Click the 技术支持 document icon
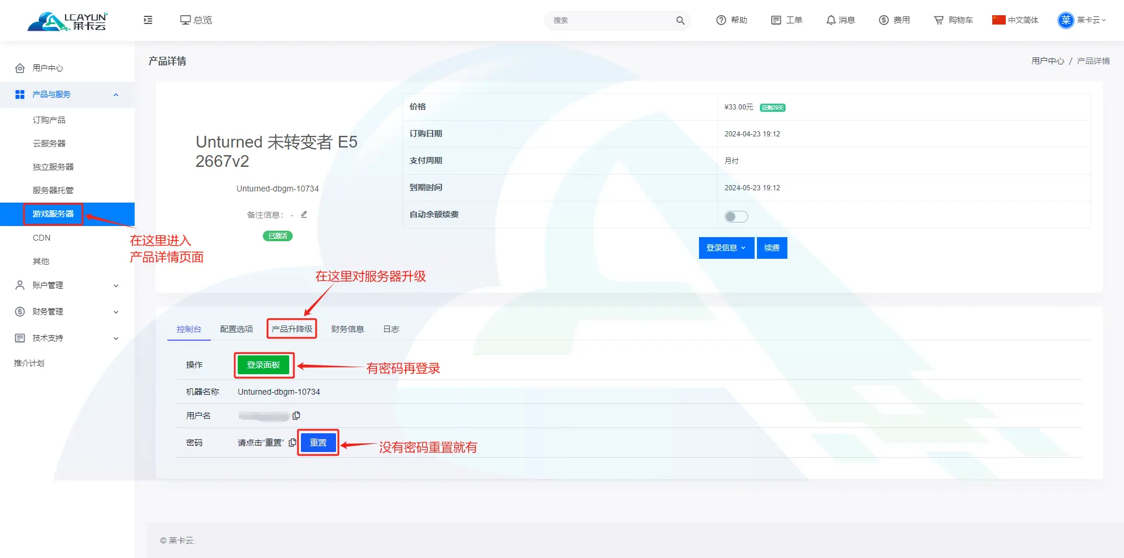This screenshot has width=1124, height=558. tap(20, 338)
